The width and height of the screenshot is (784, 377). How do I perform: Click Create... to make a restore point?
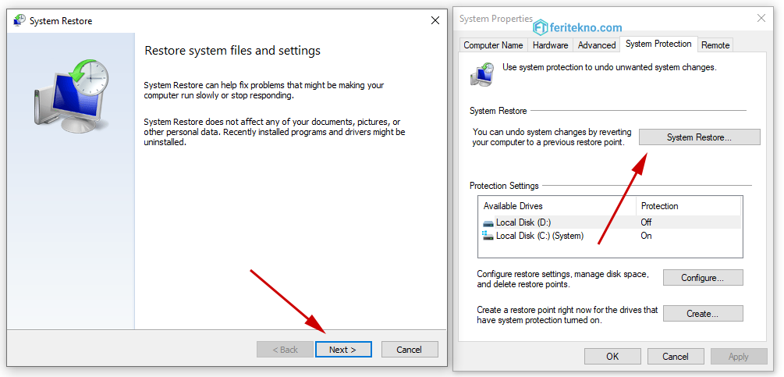click(x=703, y=314)
